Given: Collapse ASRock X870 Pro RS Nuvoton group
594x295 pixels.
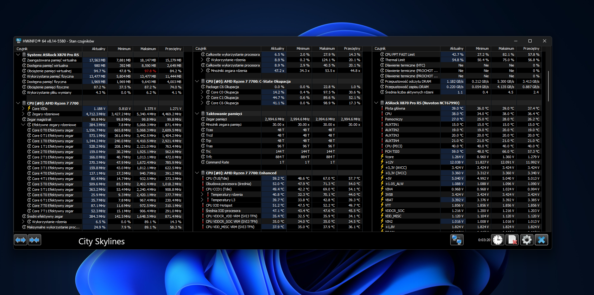Looking at the screenshot, I should pyautogui.click(x=376, y=103).
